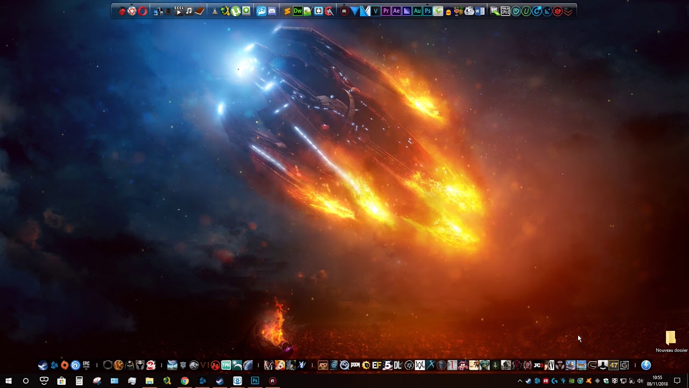Image resolution: width=689 pixels, height=388 pixels.
Task: Open Opera browser from the top dock
Action: 143,11
